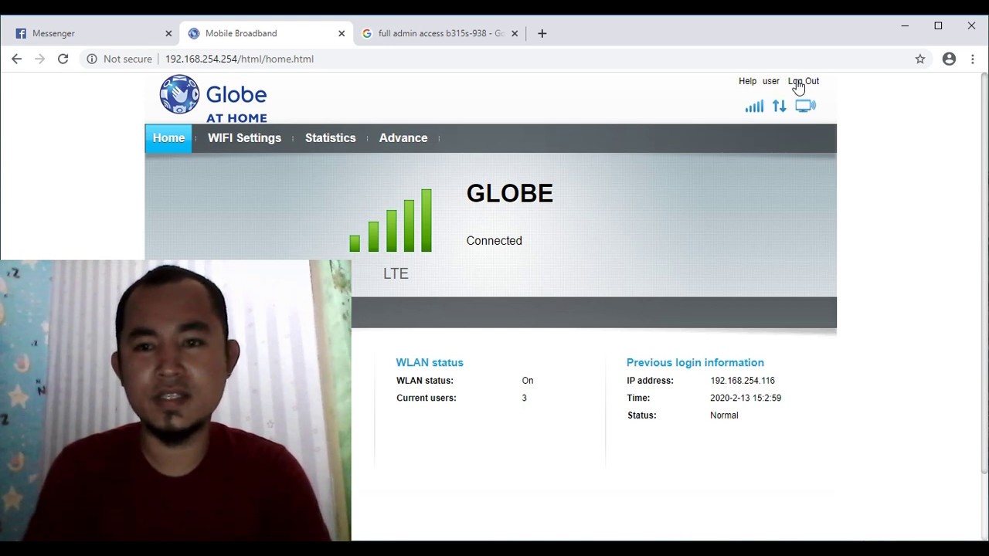Click the WLAN status section heading
Image resolution: width=989 pixels, height=556 pixels.
(x=430, y=362)
